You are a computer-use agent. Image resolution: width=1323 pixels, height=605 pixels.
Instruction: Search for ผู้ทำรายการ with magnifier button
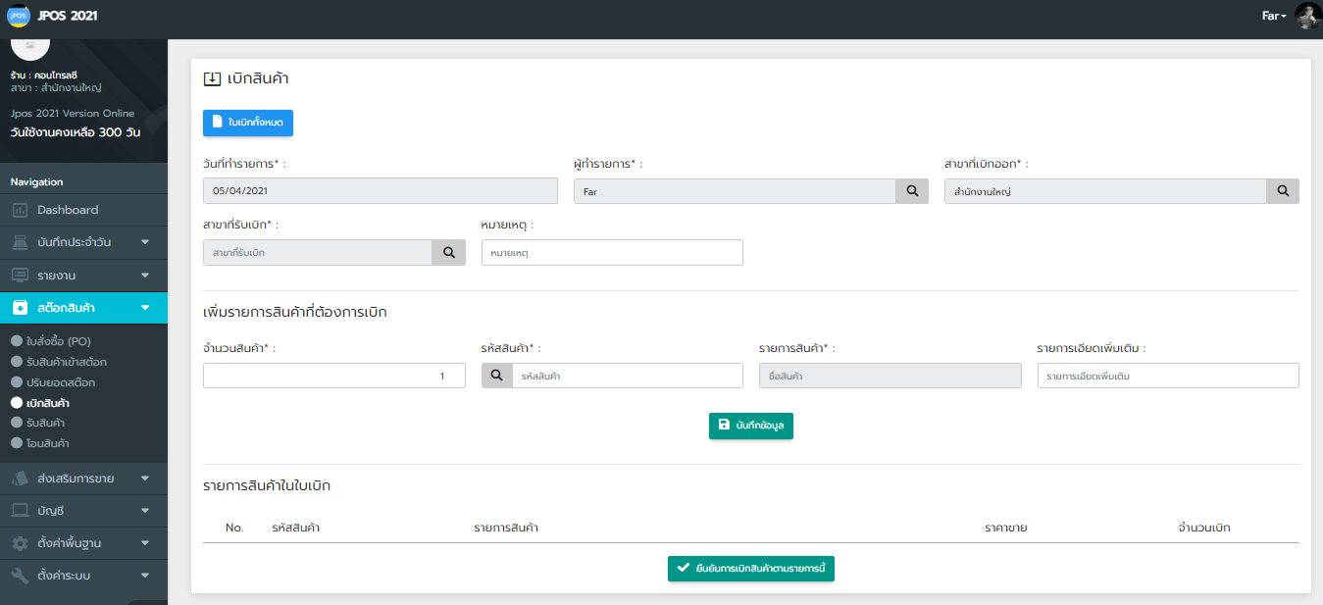point(912,191)
